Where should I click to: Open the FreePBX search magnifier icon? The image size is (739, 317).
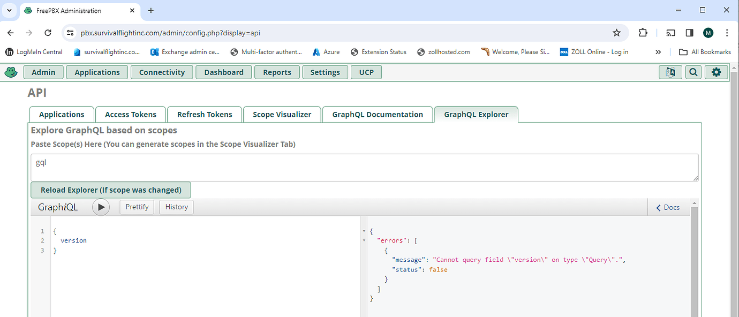pyautogui.click(x=693, y=72)
